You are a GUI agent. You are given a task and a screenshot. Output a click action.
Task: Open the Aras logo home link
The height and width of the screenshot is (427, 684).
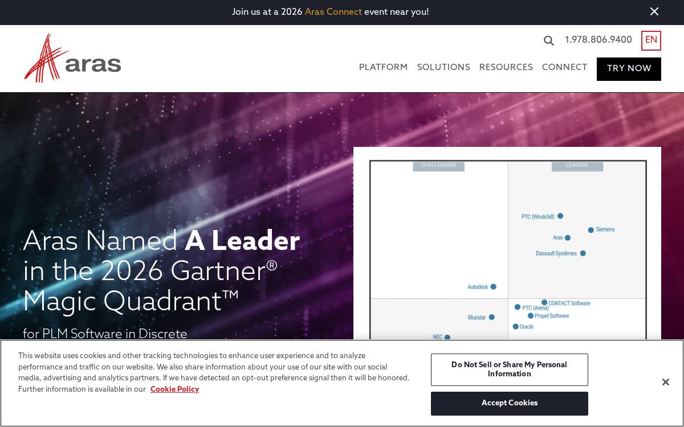pyautogui.click(x=72, y=58)
